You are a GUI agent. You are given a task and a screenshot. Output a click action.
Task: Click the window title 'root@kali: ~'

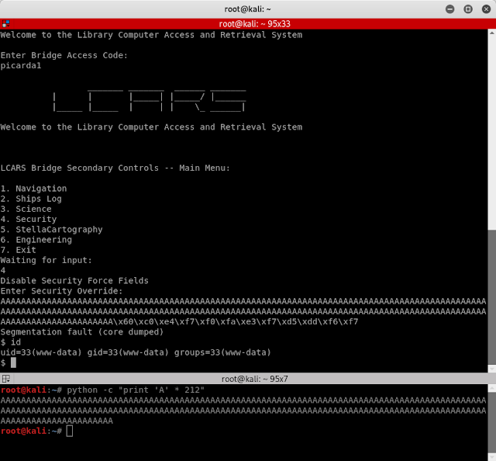248,9
